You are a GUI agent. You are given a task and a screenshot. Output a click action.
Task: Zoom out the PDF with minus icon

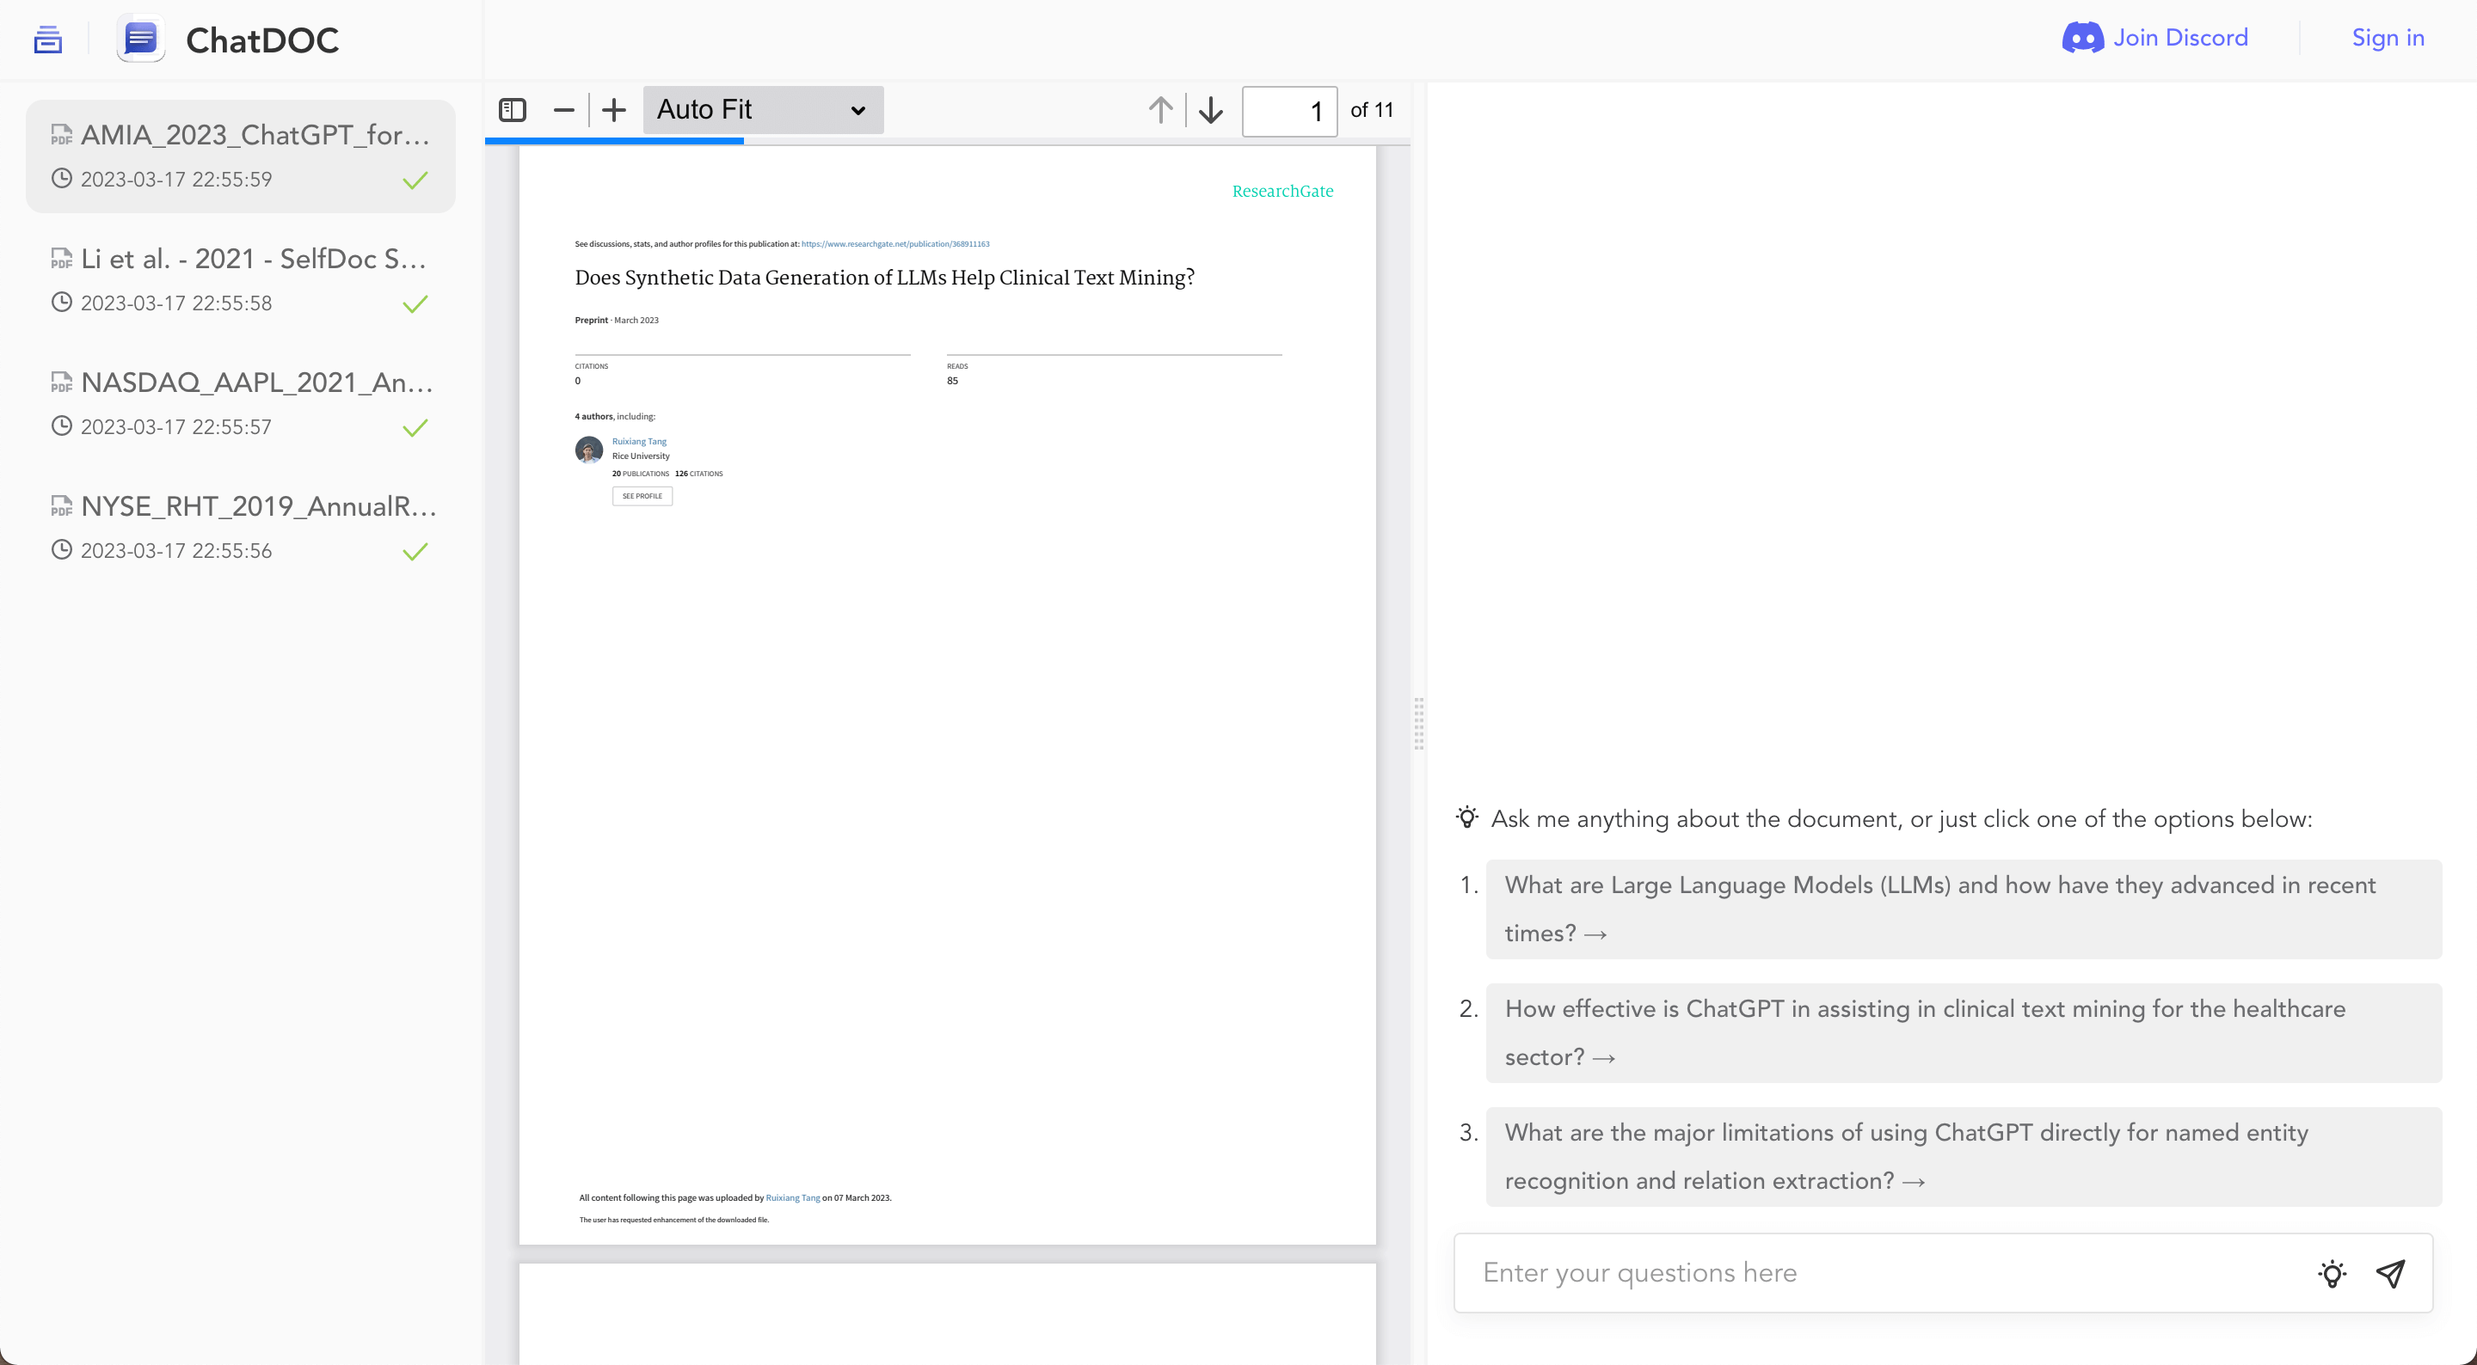tap(564, 109)
